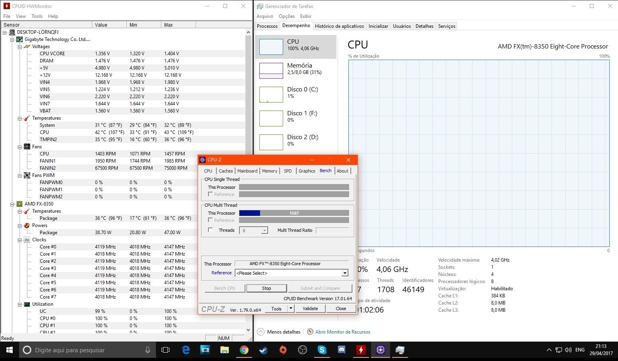Viewport: 618px width, 361px height.
Task: Collapse the AMD FX-8350 node
Action: (12, 204)
